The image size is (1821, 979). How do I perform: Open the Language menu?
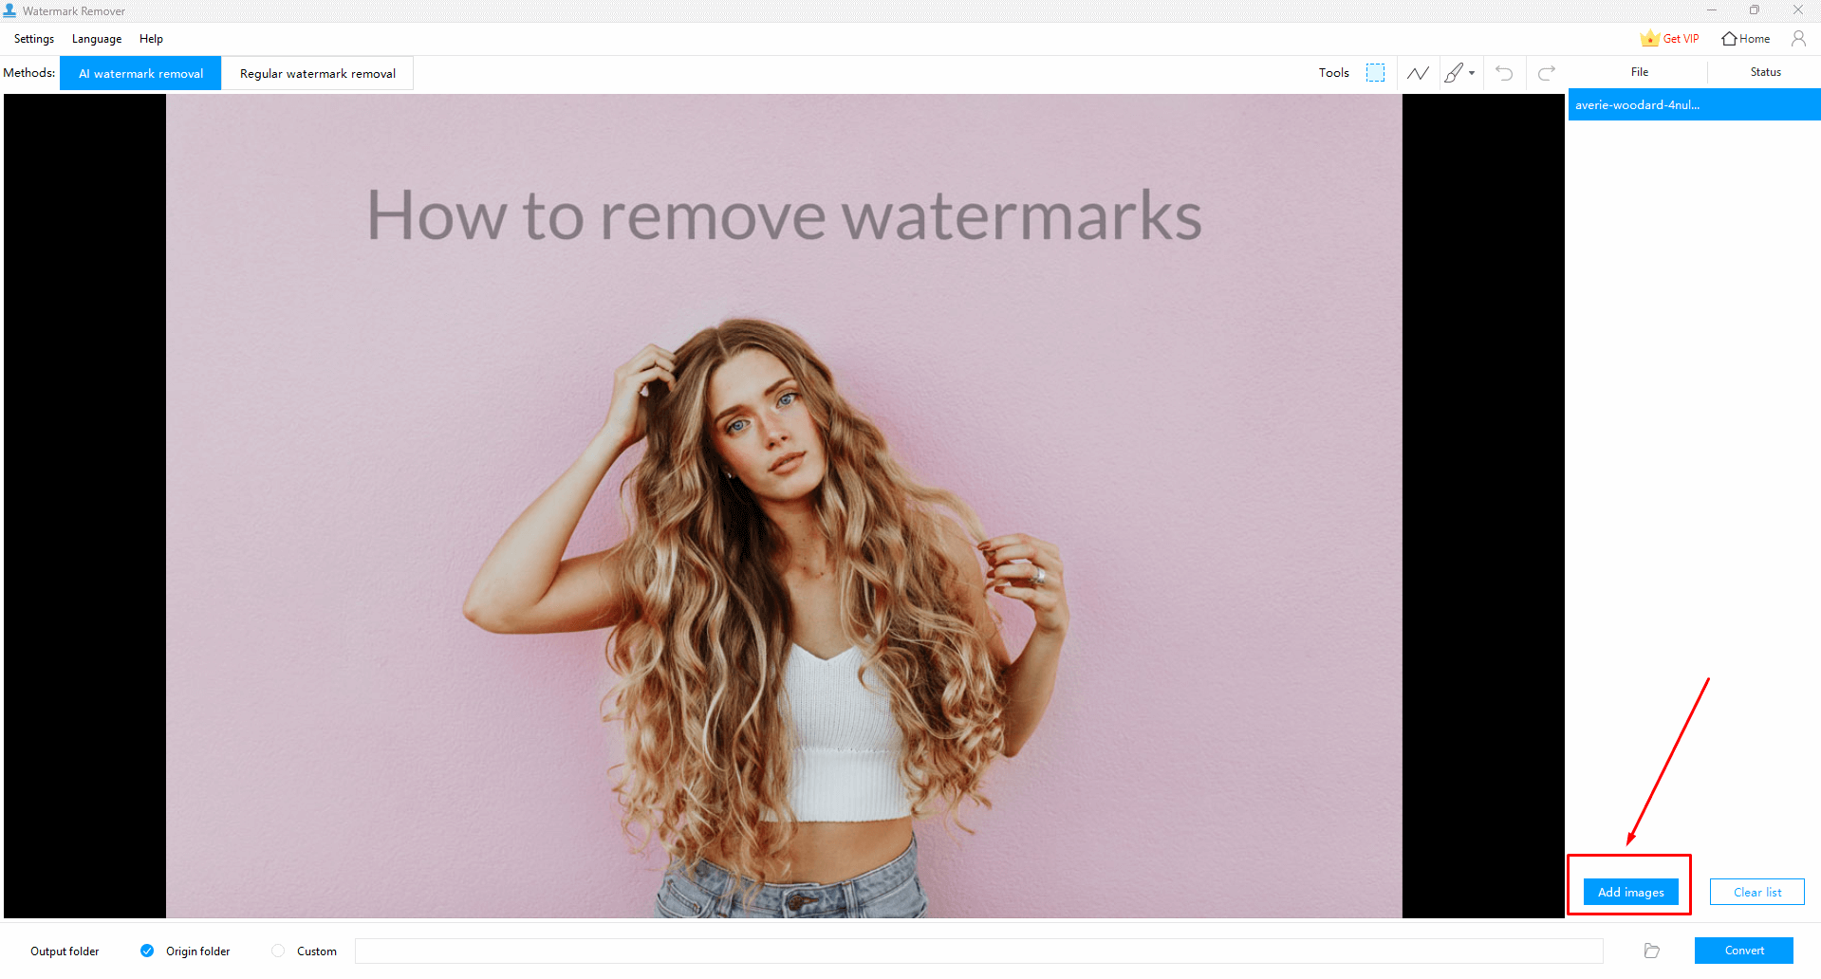coord(97,39)
